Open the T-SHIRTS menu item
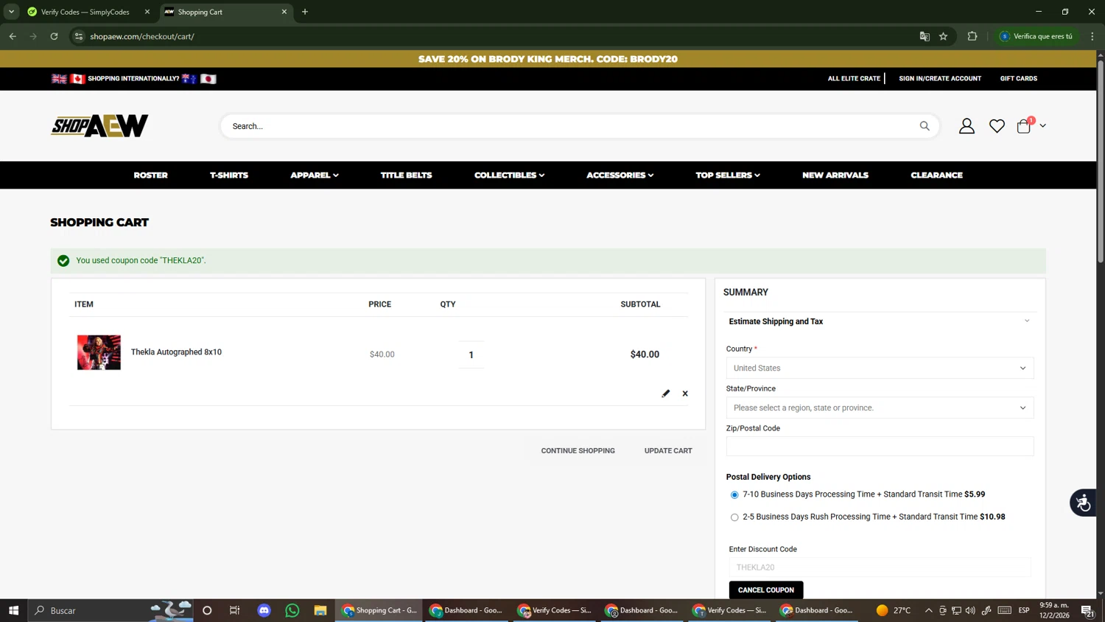Image resolution: width=1105 pixels, height=622 pixels. (x=229, y=175)
